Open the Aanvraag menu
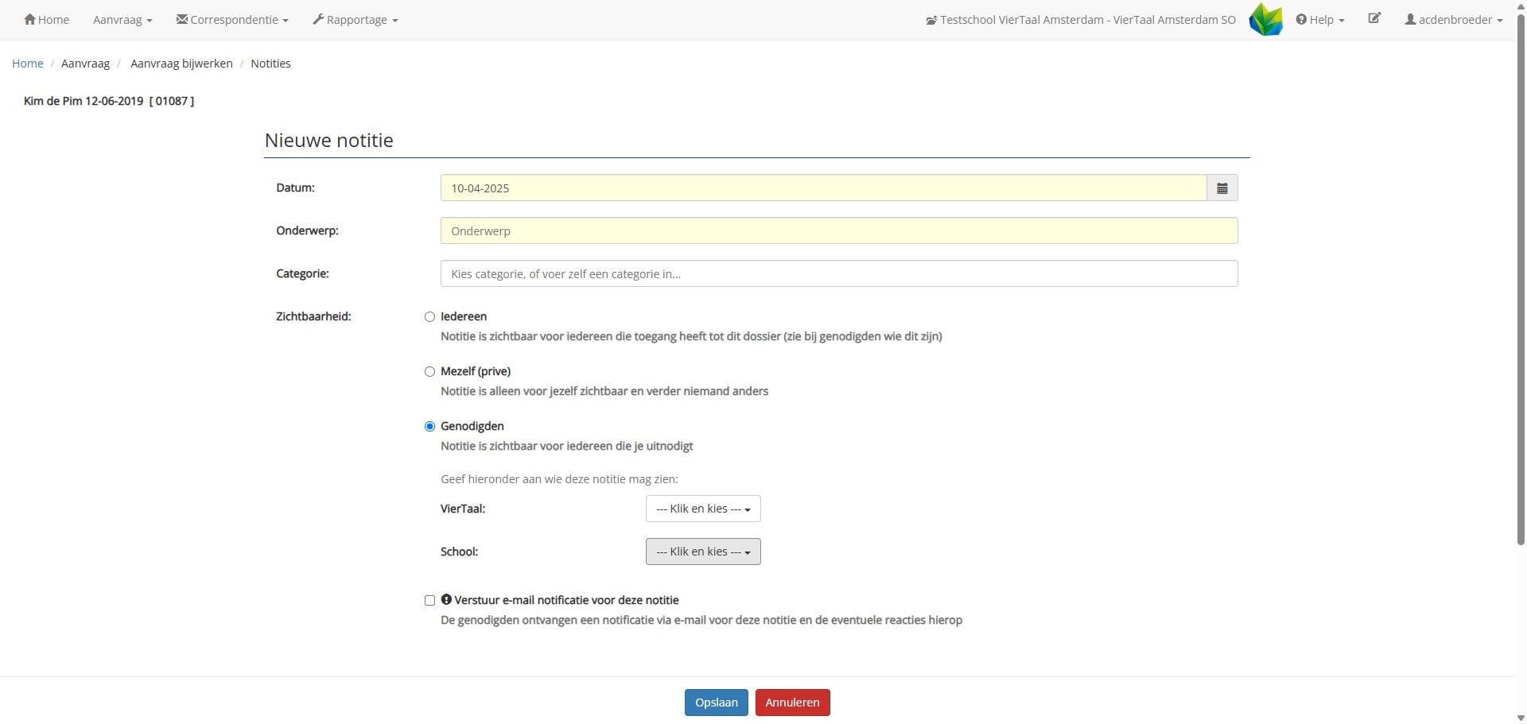This screenshot has width=1527, height=724. (122, 20)
